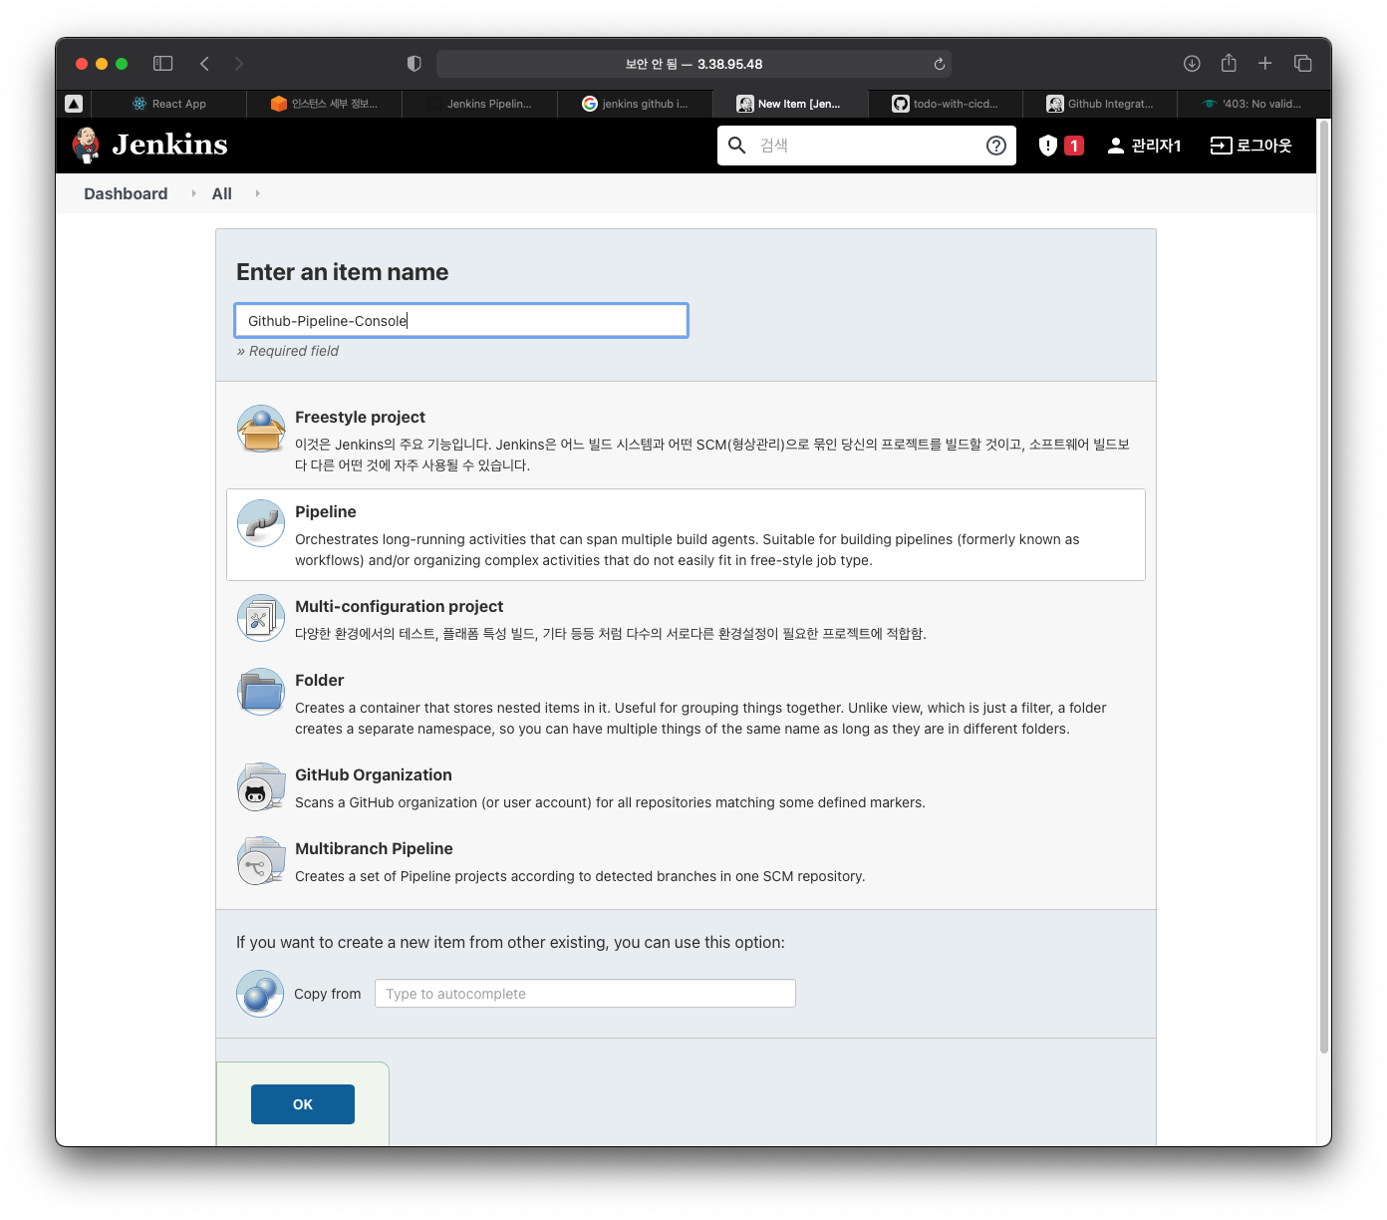This screenshot has height=1220, width=1387.
Task: Click the Copy from autocomplete field
Action: pos(585,994)
